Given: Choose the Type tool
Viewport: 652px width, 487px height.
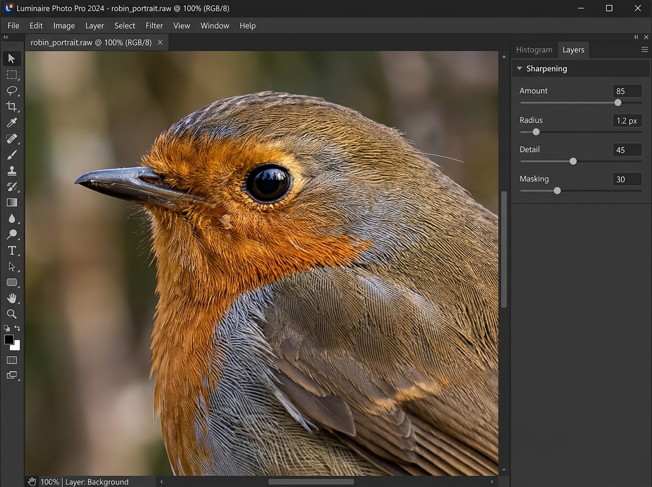Looking at the screenshot, I should (12, 251).
